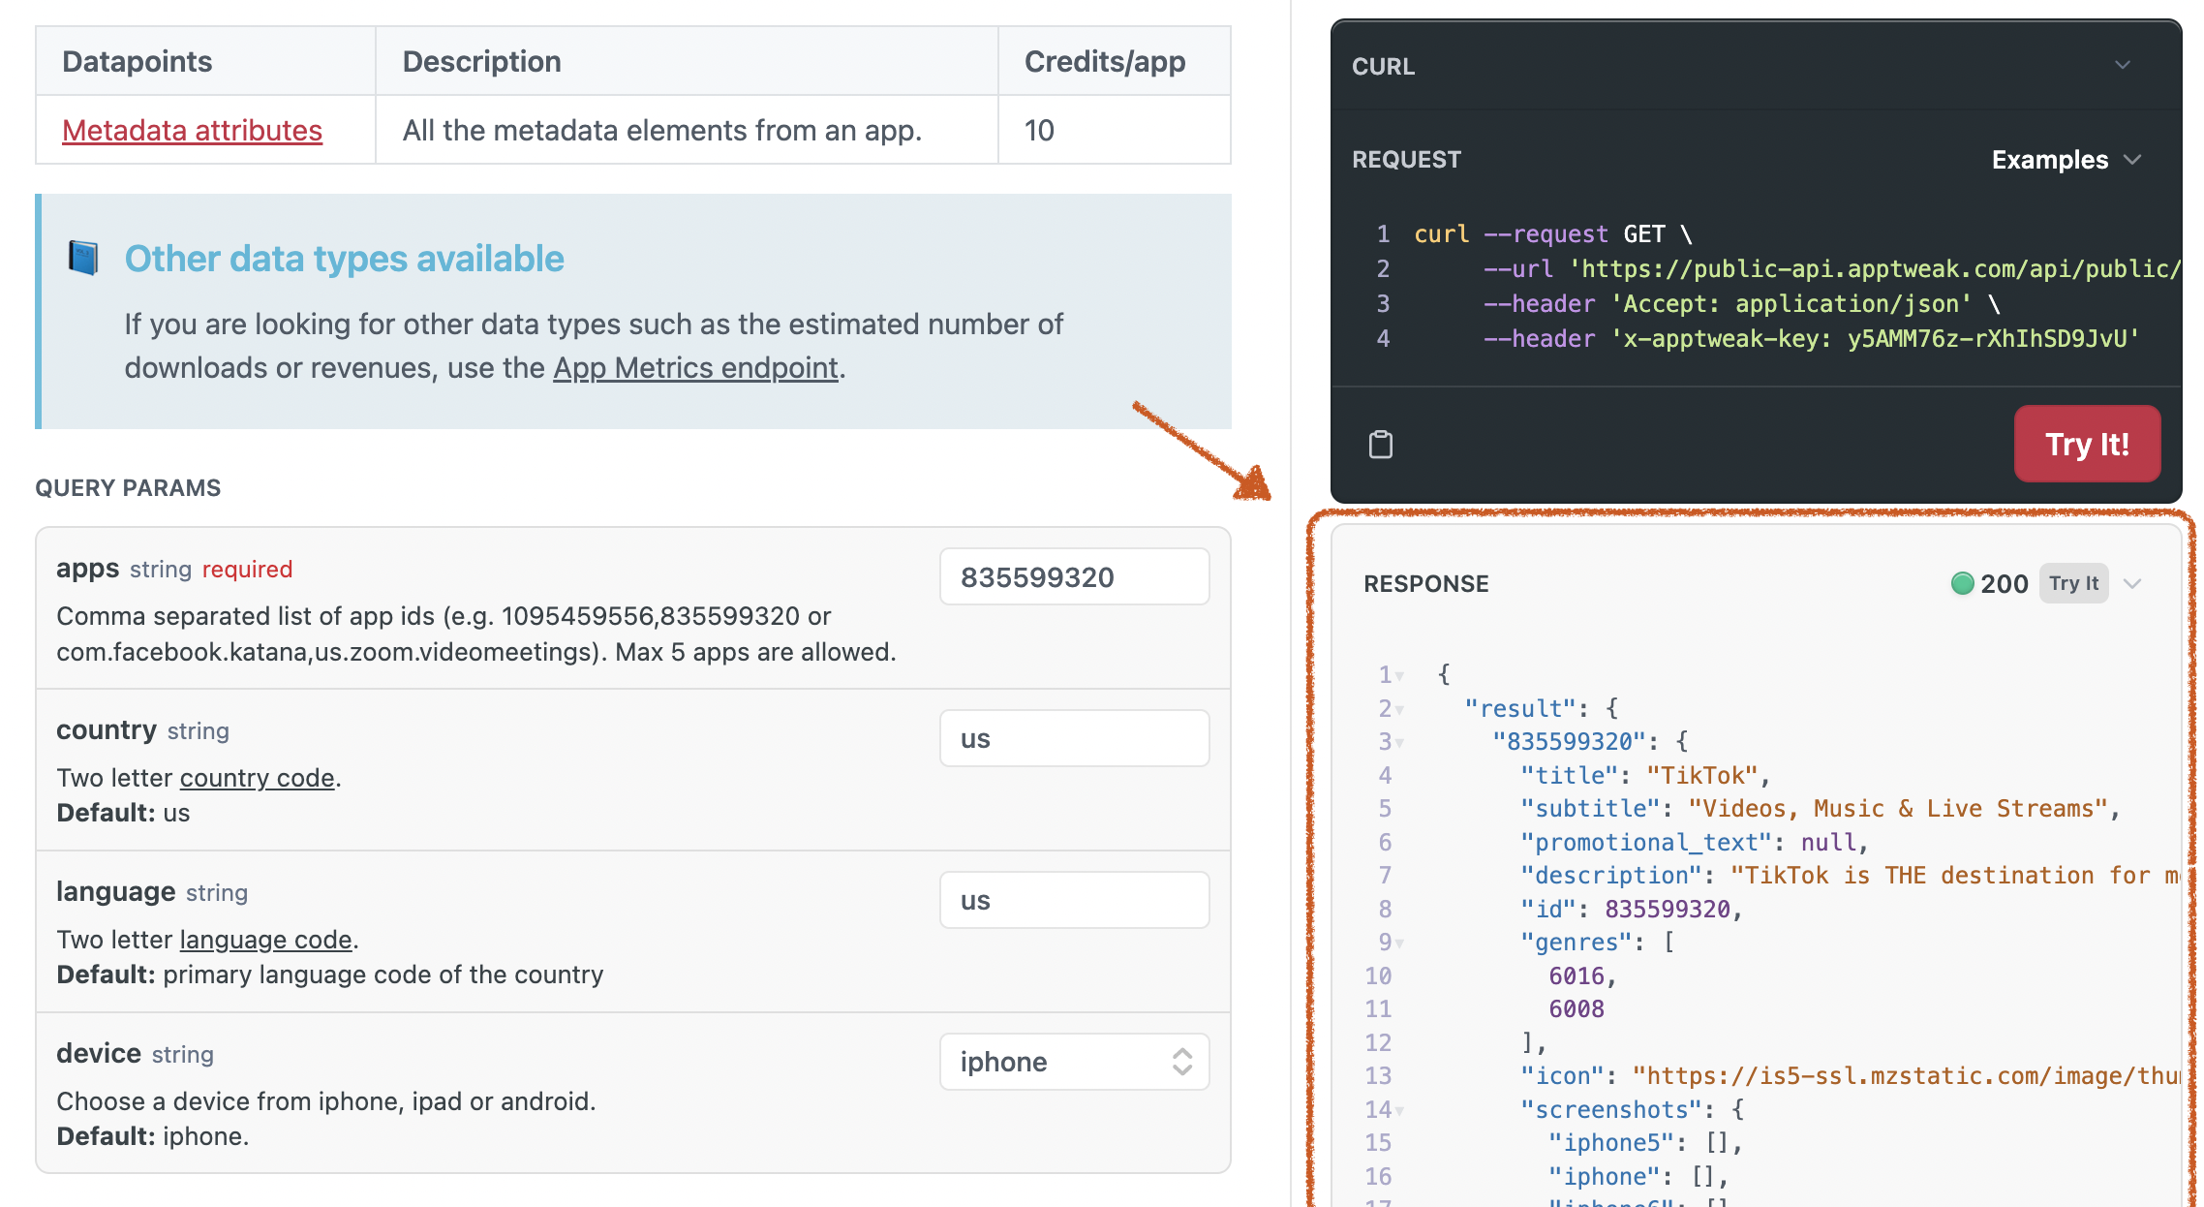The height and width of the screenshot is (1207, 2204).
Task: Click the "icon" URL response line
Action: pos(1850,1076)
